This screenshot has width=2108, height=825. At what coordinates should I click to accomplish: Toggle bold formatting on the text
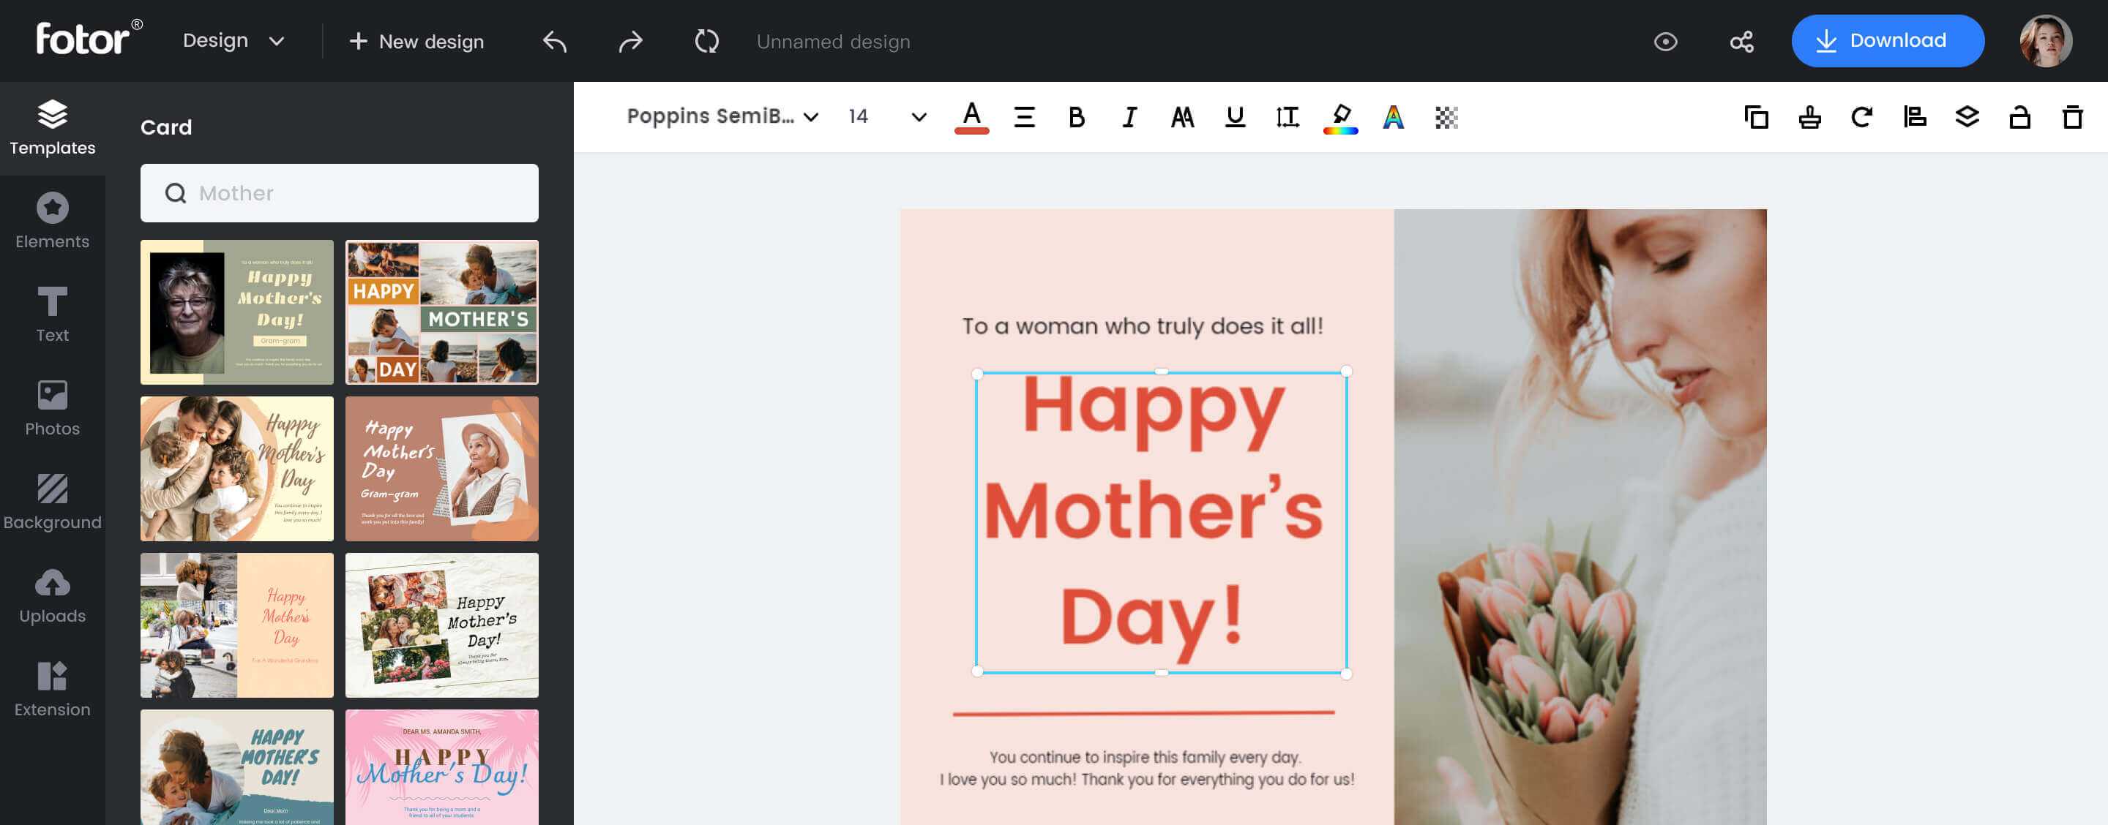1075,117
